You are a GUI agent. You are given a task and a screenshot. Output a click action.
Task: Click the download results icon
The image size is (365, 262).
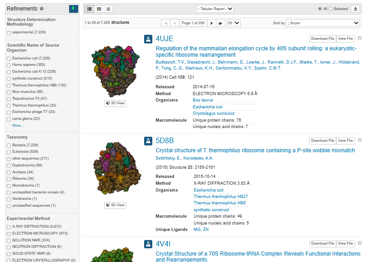tap(355, 9)
